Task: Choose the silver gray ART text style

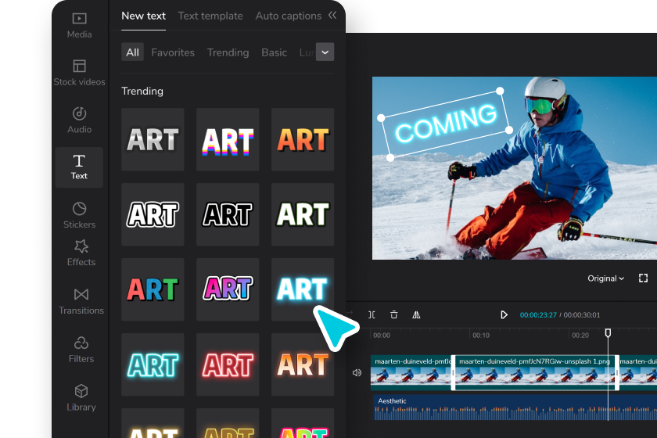Action: point(153,139)
